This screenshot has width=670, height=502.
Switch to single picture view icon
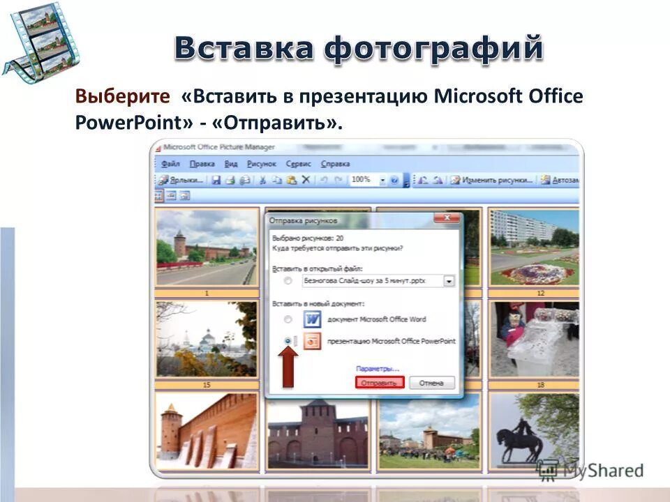click(184, 196)
